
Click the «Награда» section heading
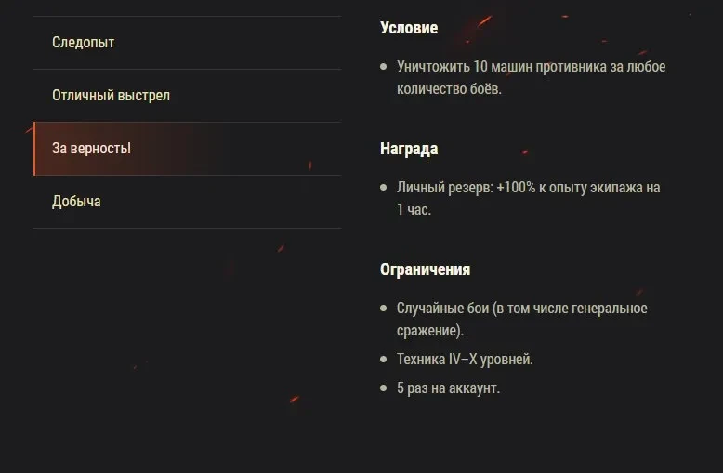(409, 149)
